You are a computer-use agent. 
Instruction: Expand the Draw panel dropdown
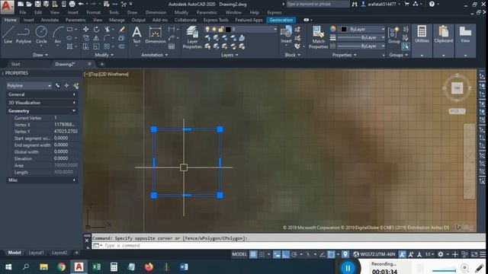point(40,55)
